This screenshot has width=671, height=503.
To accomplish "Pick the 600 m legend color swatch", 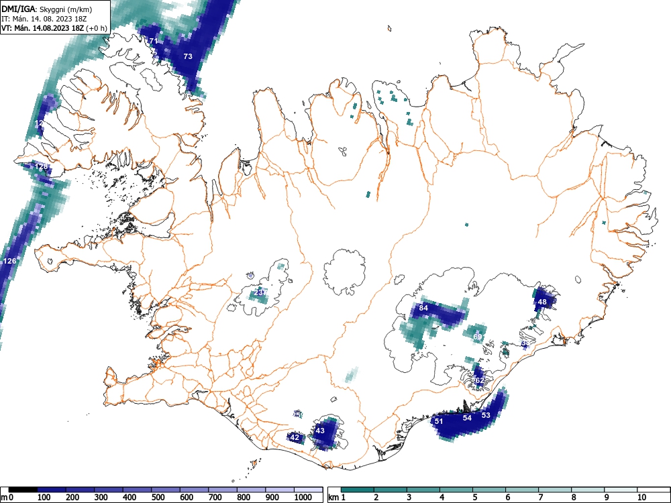I will pyautogui.click(x=195, y=490).
